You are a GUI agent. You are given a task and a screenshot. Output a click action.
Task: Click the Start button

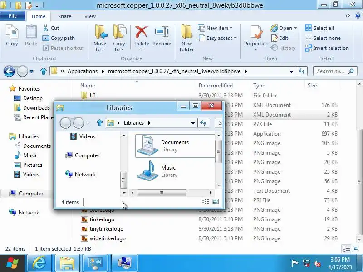tap(12, 263)
